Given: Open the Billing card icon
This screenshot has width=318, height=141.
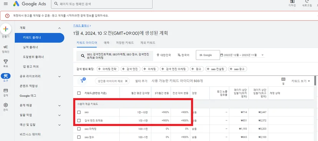Looking at the screenshot, I should pyautogui.click(x=6, y=90).
